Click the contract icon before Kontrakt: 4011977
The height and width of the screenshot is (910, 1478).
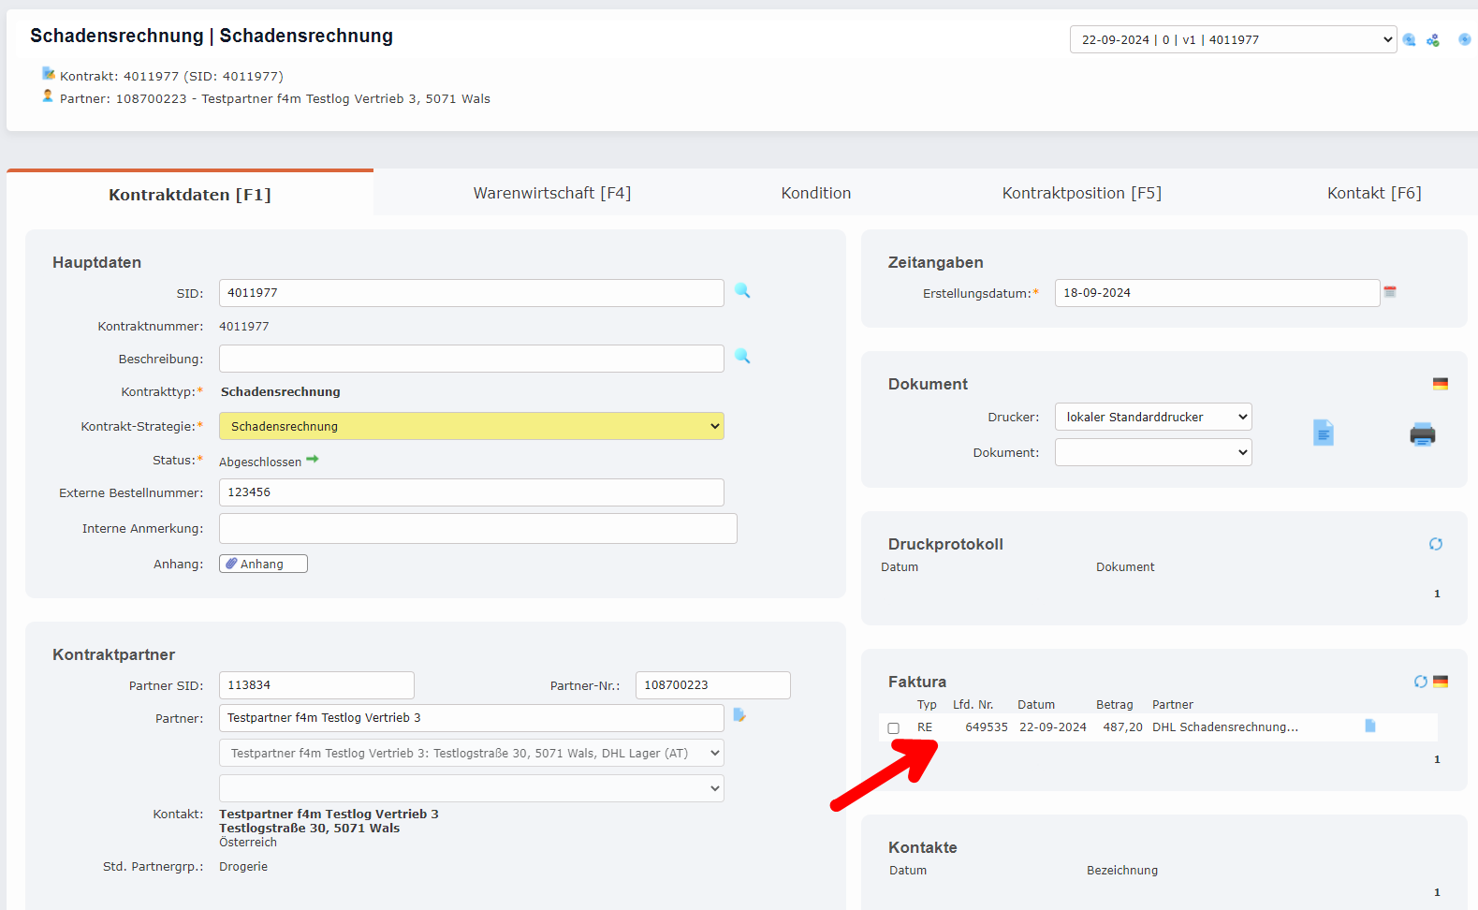49,73
